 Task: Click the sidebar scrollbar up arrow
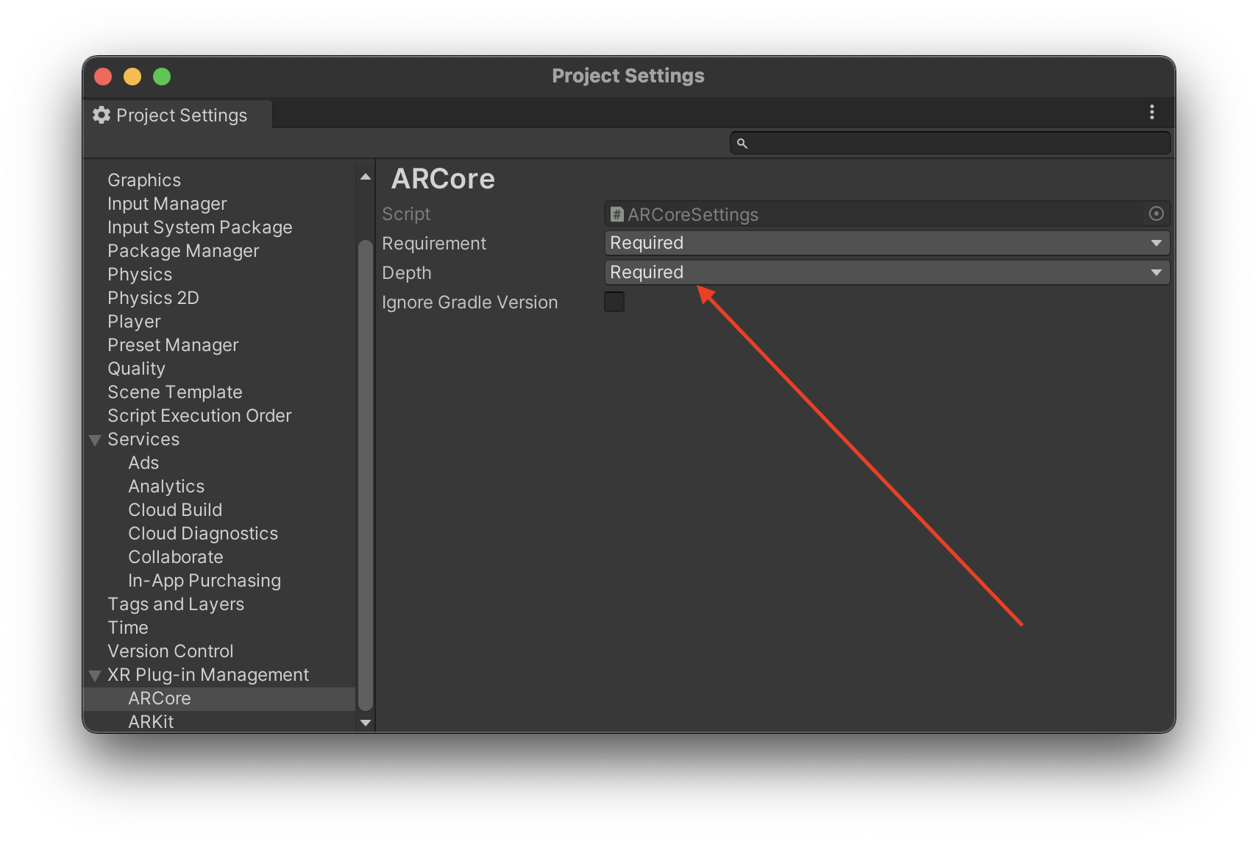[x=365, y=176]
